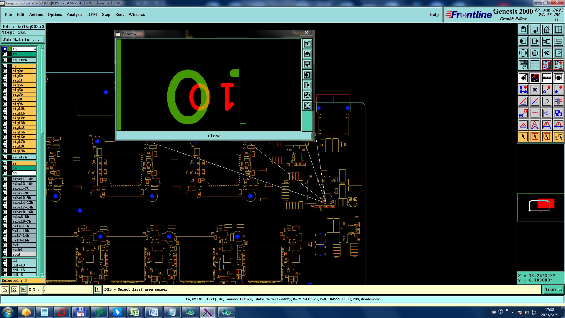Select the measure ruler tool

click(x=546, y=78)
